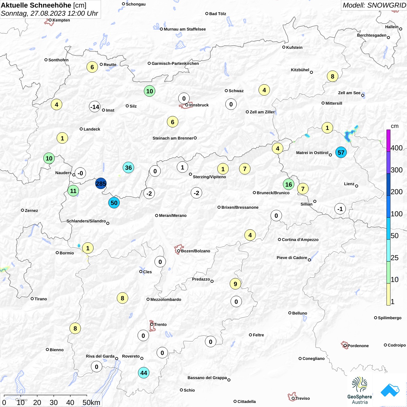Image resolution: width=407 pixels, height=407 pixels.
Task: Click the blue map logo beside GeoSphere Austria
Action: point(390,390)
